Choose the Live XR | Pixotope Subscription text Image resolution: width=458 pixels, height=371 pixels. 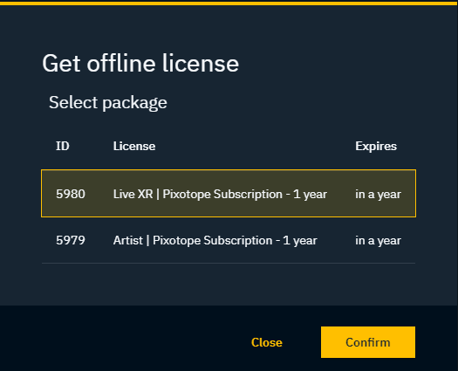220,194
